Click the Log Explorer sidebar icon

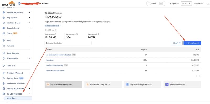(4, 18)
